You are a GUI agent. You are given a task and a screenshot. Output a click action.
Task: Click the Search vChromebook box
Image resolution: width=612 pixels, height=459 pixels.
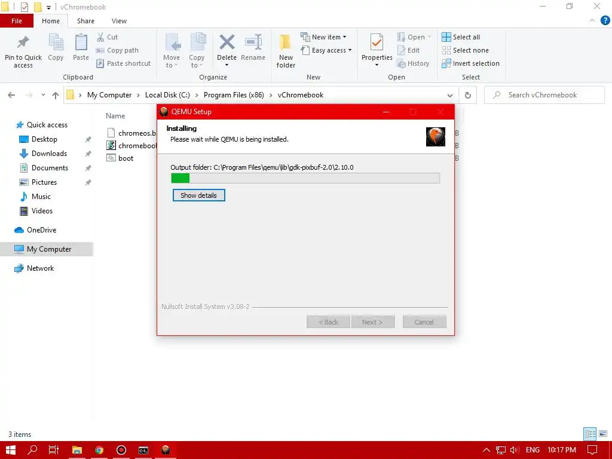coord(544,95)
